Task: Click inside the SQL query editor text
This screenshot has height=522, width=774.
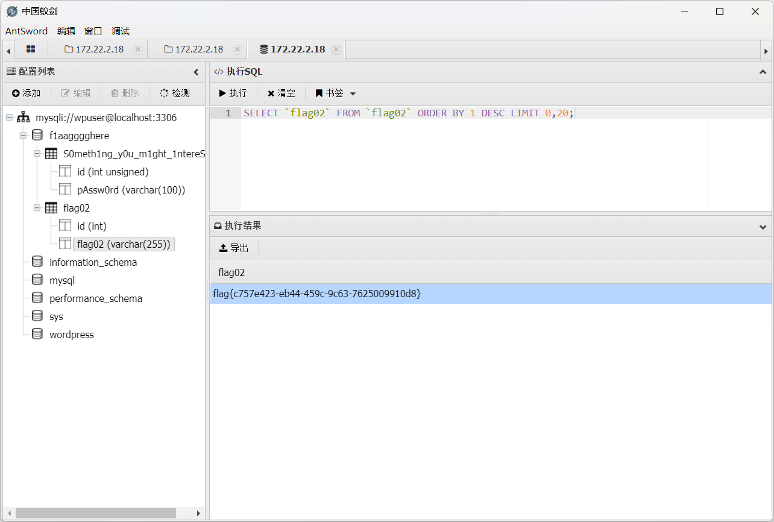Action: (409, 113)
